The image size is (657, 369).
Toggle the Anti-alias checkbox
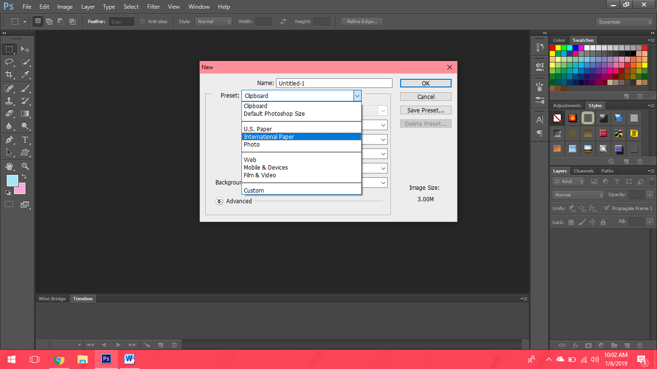(142, 22)
